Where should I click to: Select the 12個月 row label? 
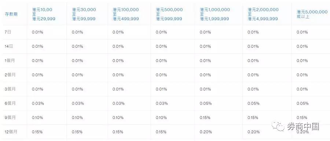(x=11, y=132)
